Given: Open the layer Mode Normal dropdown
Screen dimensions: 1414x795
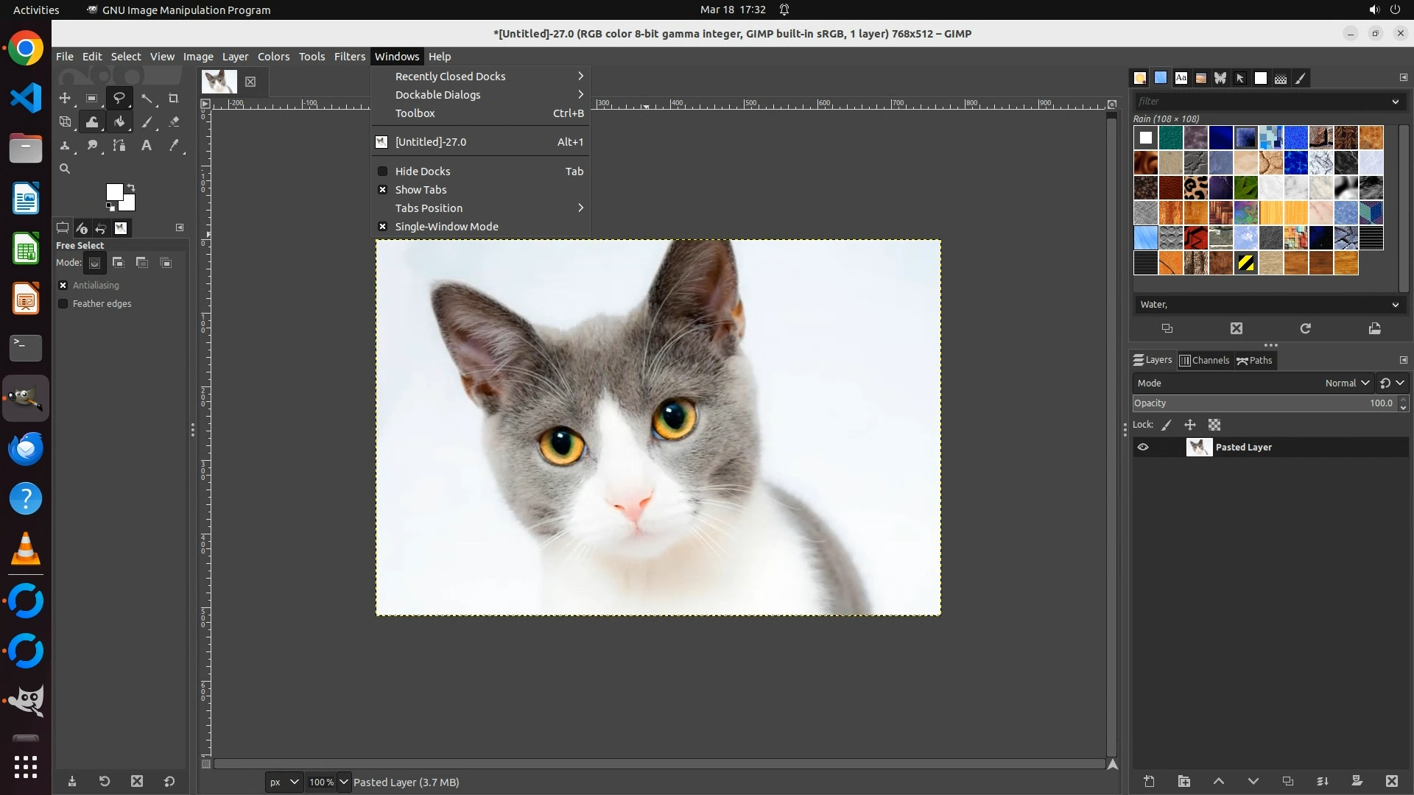Looking at the screenshot, I should click(x=1346, y=384).
